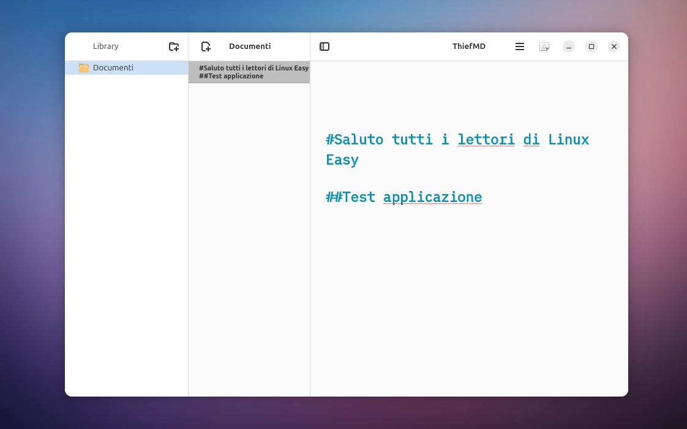Toggle the sidebar panel visibility
The image size is (687, 429).
click(325, 47)
